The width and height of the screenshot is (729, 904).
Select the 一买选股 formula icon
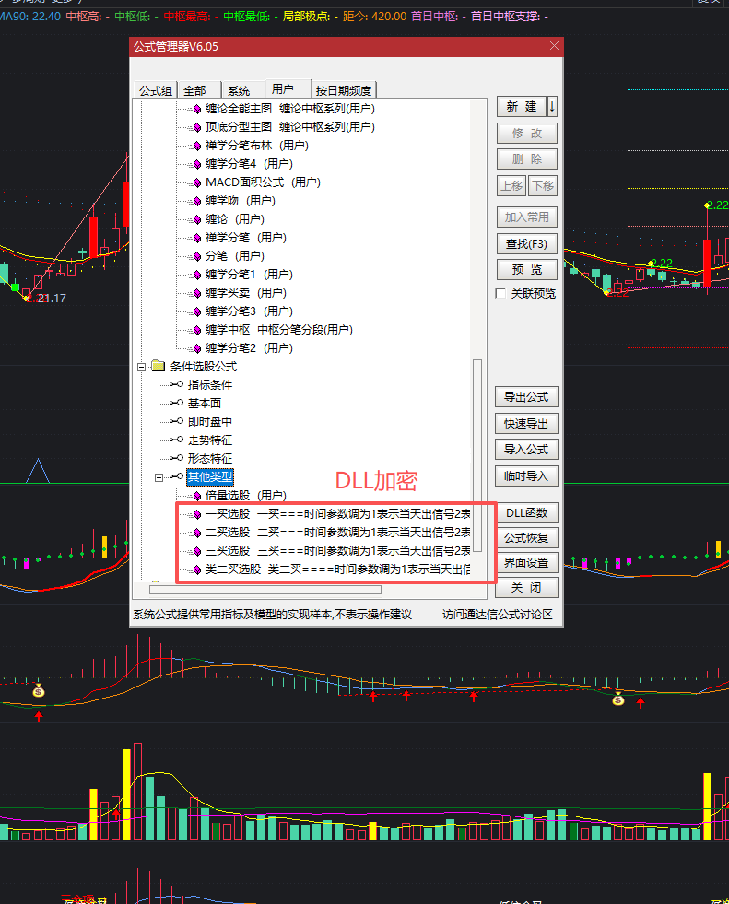click(196, 514)
